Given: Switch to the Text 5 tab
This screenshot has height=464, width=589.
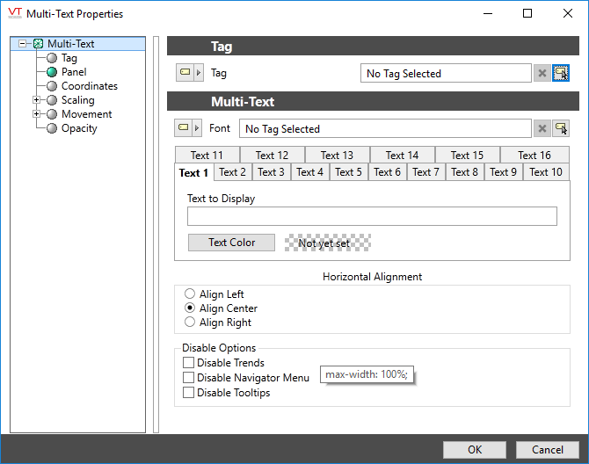Looking at the screenshot, I should click(348, 172).
